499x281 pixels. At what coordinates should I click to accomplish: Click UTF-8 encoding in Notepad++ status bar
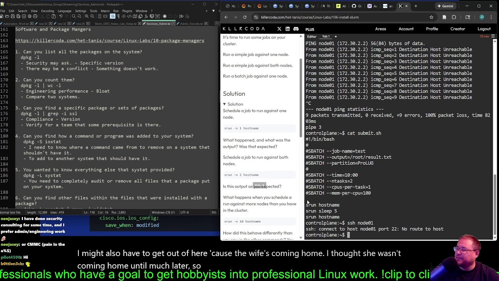click(185, 212)
